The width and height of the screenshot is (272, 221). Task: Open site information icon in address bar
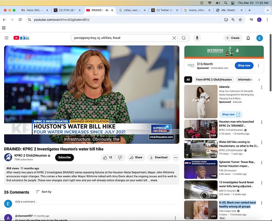30,20
